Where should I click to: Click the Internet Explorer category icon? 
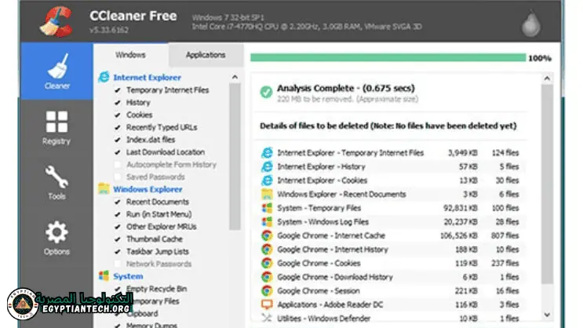104,77
